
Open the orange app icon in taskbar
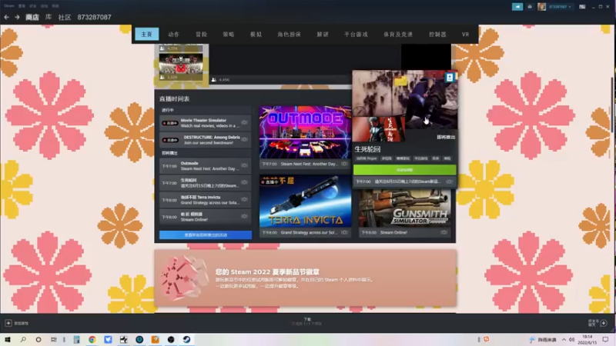pos(156,340)
